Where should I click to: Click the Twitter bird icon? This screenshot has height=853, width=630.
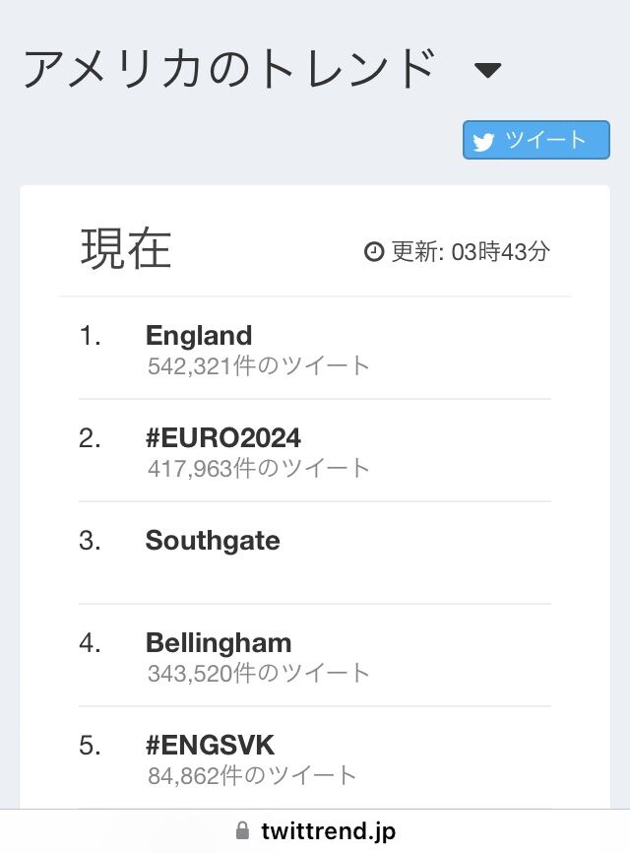click(483, 142)
